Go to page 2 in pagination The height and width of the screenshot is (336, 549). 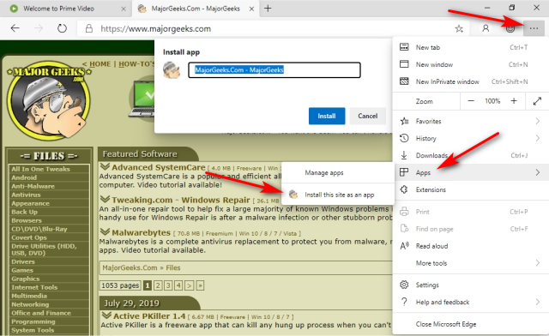coord(158,285)
